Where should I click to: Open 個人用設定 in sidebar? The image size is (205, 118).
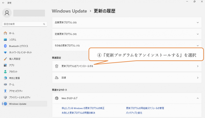click(15, 59)
